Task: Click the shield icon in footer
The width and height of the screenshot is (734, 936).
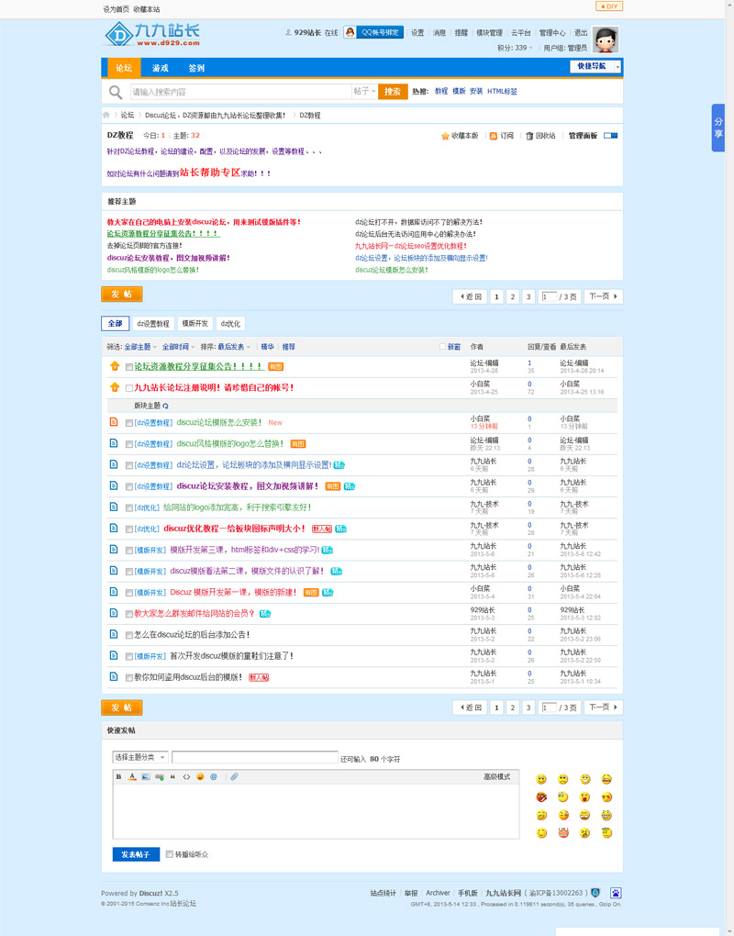Action: tap(595, 893)
